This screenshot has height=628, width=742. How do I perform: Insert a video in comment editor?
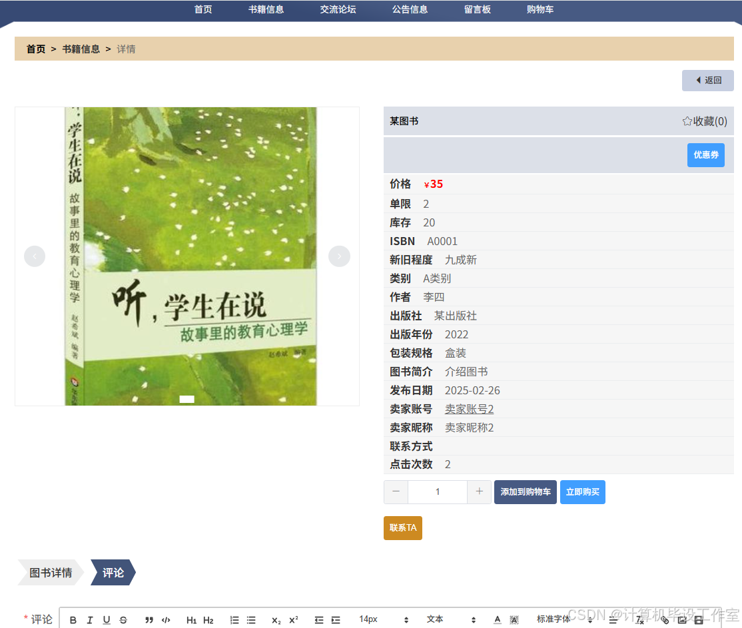(x=699, y=620)
